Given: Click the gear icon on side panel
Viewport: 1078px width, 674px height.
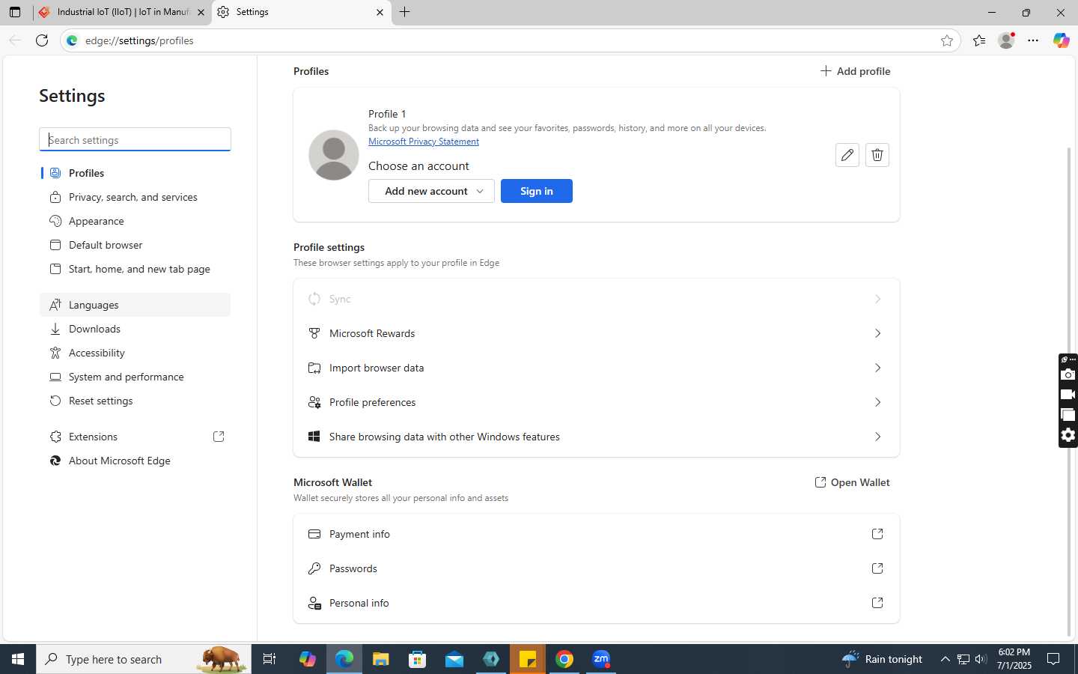Looking at the screenshot, I should click(x=1068, y=435).
